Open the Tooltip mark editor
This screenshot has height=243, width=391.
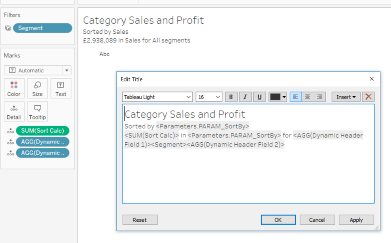(x=37, y=111)
